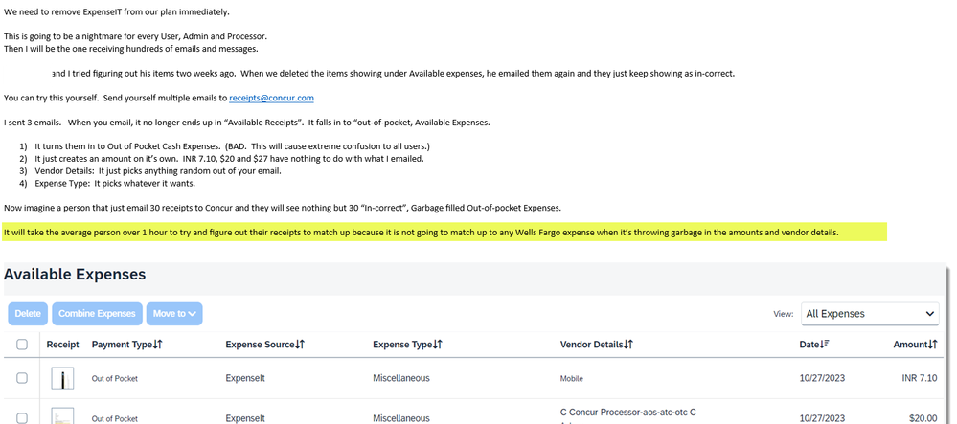Image resolution: width=957 pixels, height=424 pixels.
Task: Click the 'INR 7.10' amount cell
Action: click(x=919, y=378)
